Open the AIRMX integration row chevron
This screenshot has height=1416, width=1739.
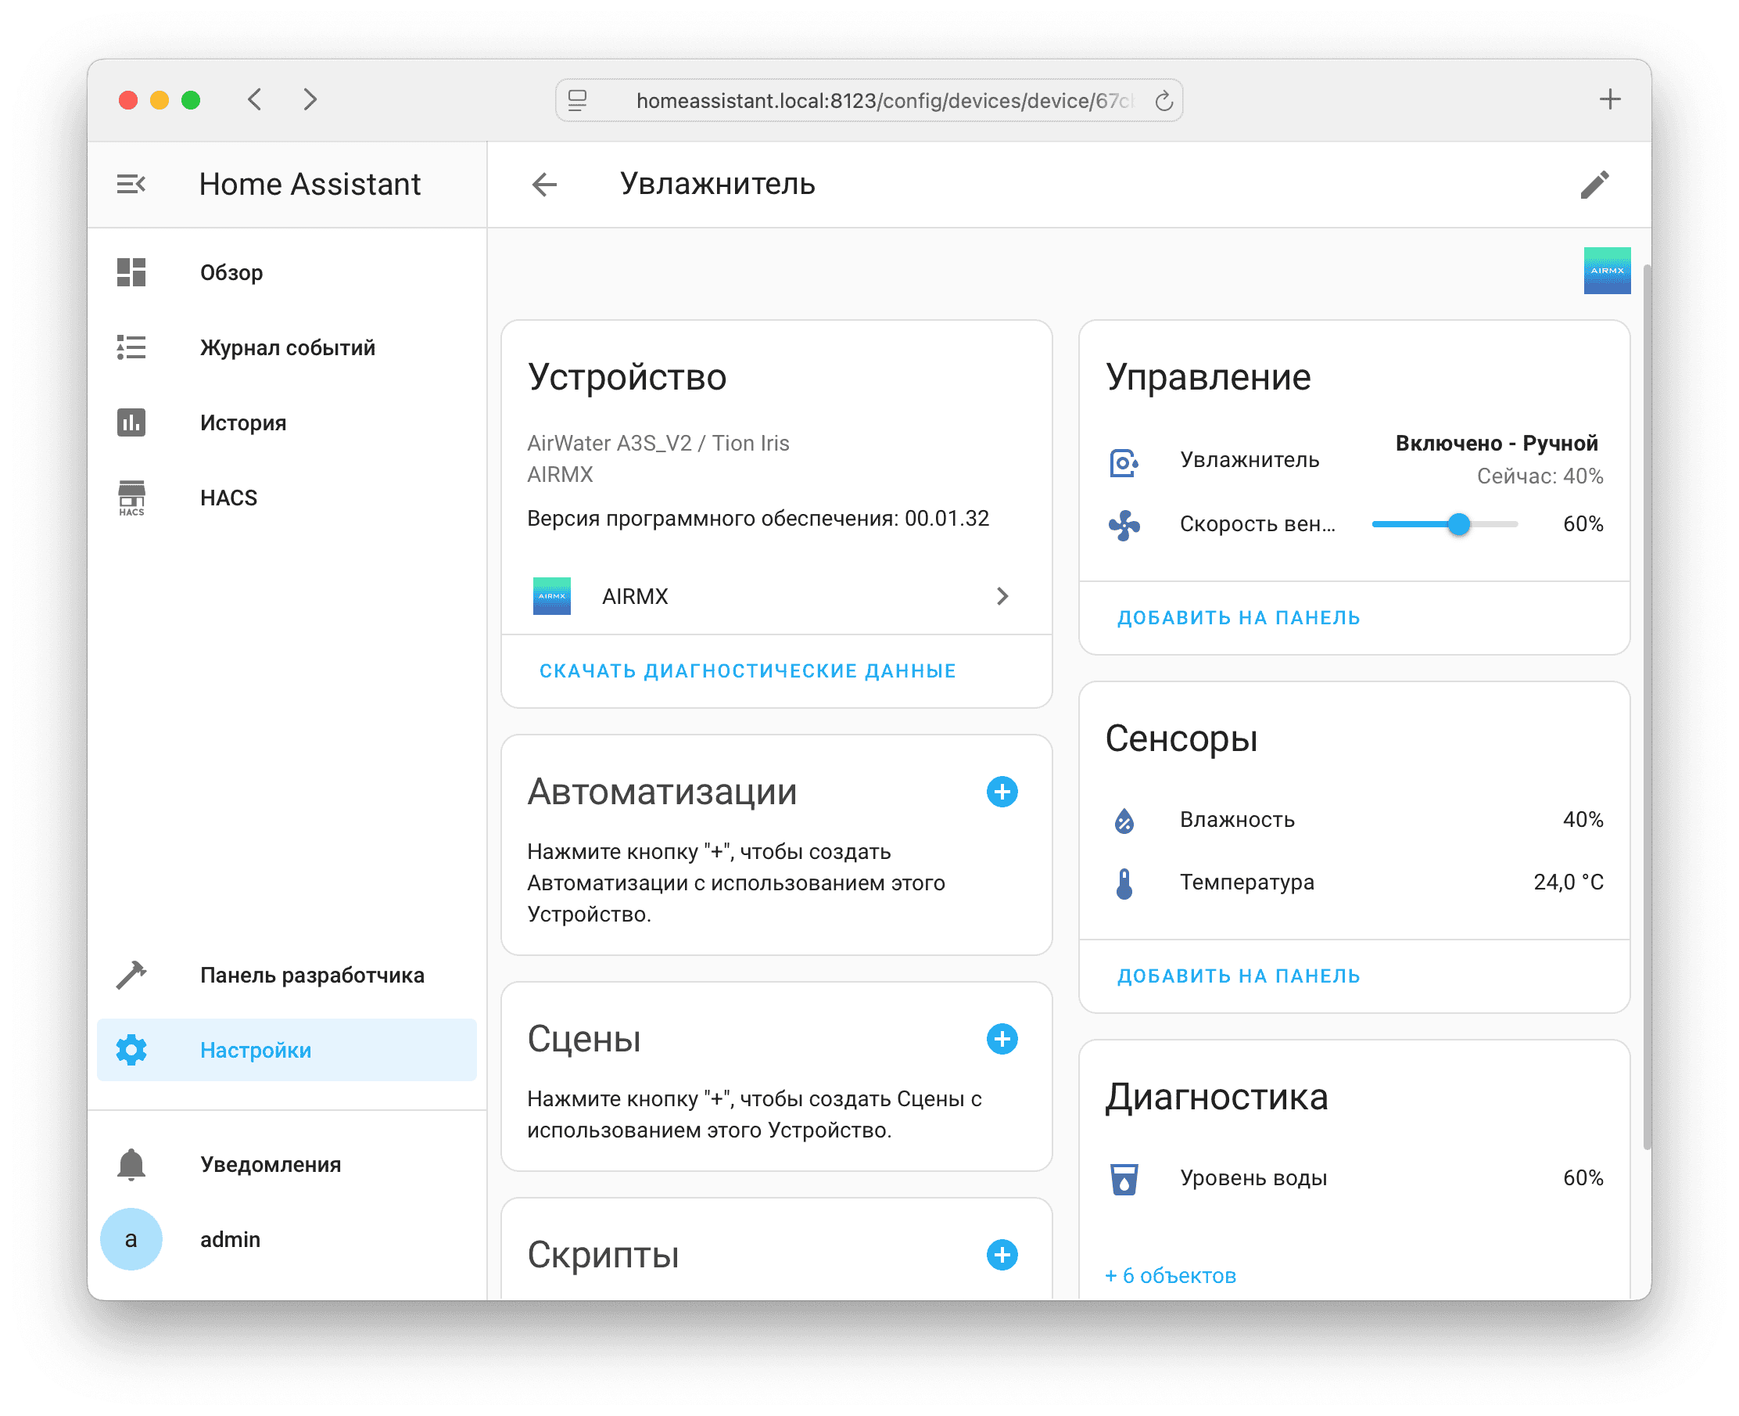[1002, 596]
